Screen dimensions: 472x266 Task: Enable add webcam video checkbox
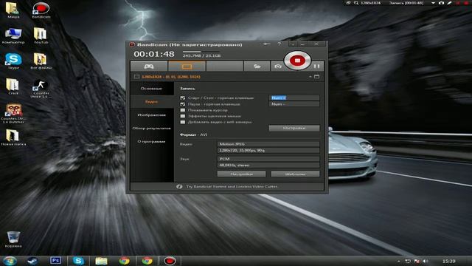(x=182, y=122)
